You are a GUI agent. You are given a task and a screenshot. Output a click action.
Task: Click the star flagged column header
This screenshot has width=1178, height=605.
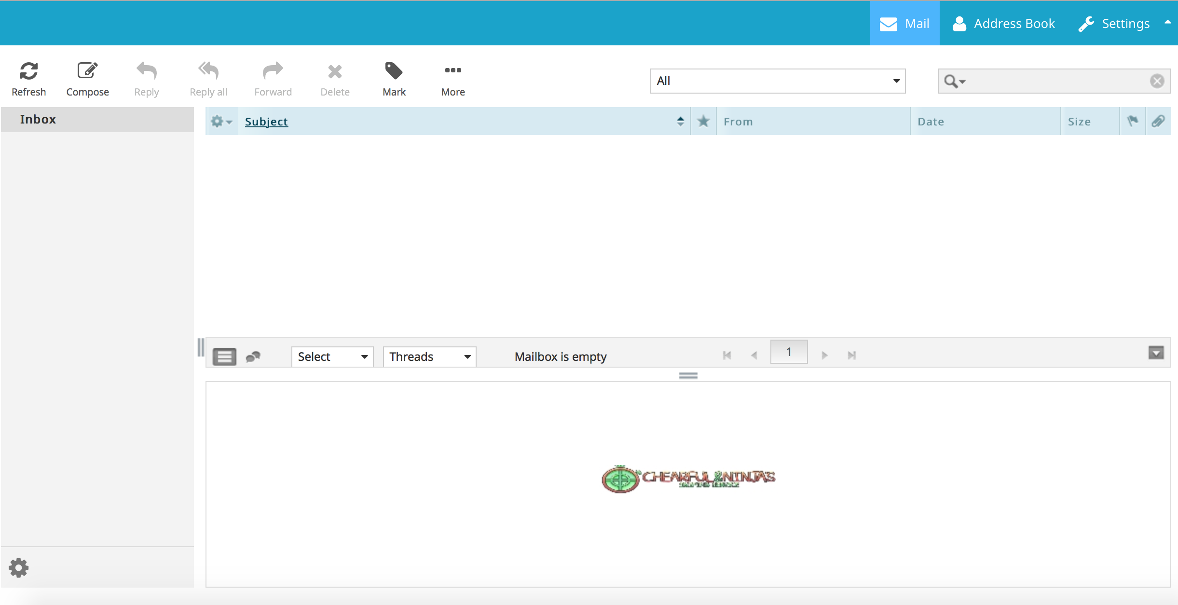point(703,121)
